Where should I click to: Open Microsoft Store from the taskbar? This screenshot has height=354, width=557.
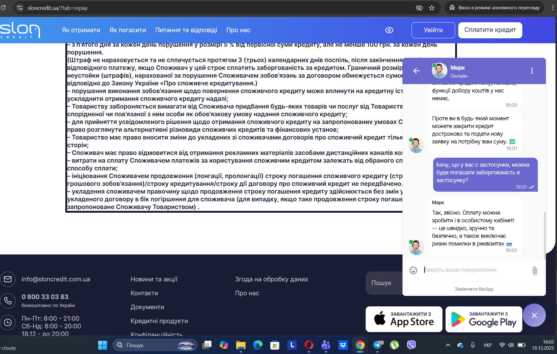click(x=275, y=345)
